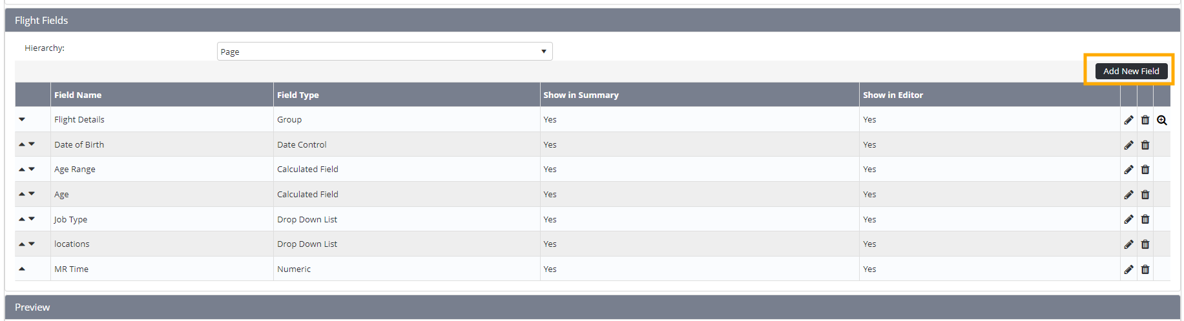Click edit pencil for Flight Details row
The image size is (1184, 321).
1128,120
